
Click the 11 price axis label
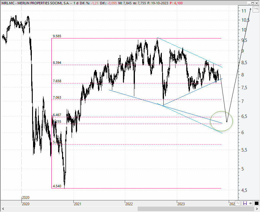[243, 11]
